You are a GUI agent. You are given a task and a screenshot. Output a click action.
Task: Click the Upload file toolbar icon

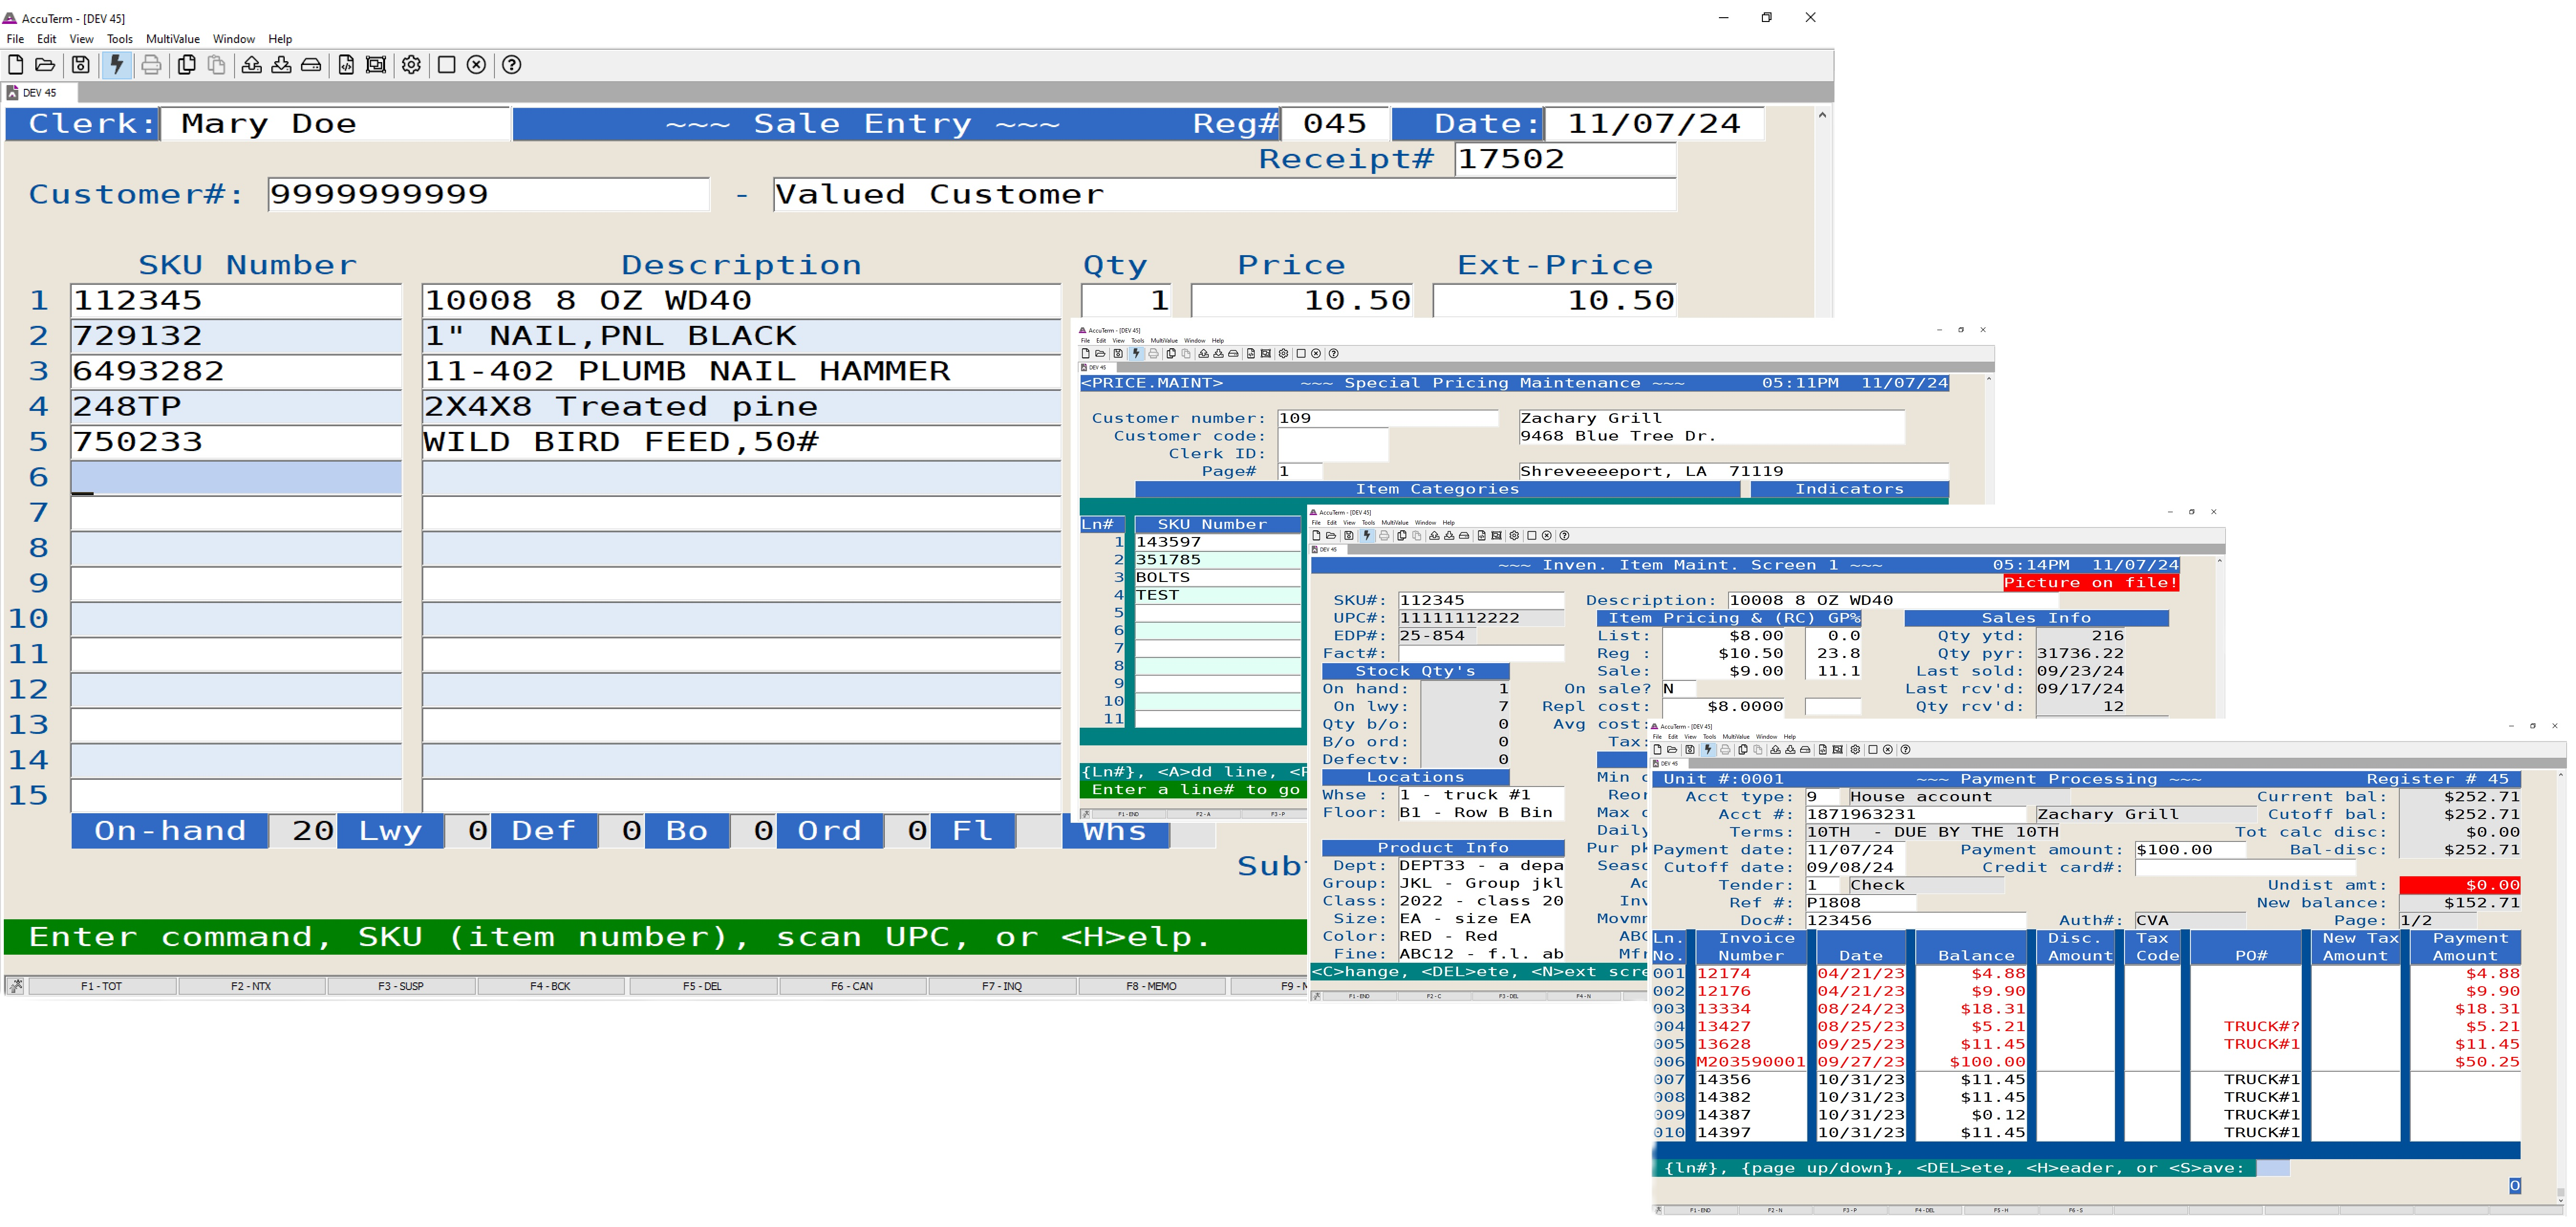252,65
